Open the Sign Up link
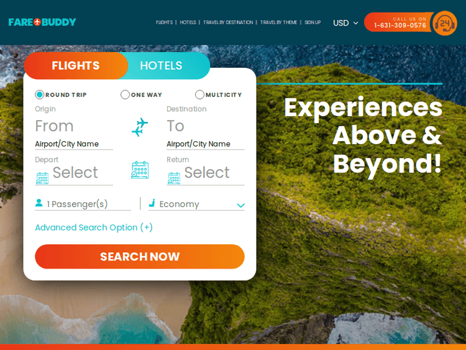 click(313, 22)
